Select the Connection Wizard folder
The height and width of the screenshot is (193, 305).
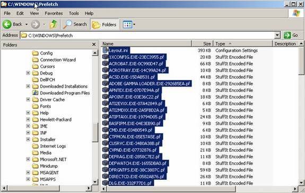(54, 60)
